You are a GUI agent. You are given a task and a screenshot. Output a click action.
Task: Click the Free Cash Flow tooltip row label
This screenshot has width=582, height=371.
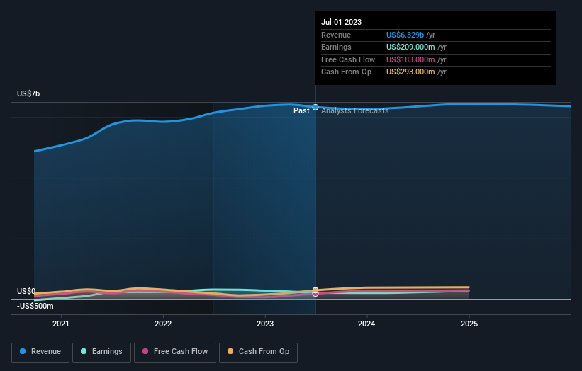[x=348, y=59]
